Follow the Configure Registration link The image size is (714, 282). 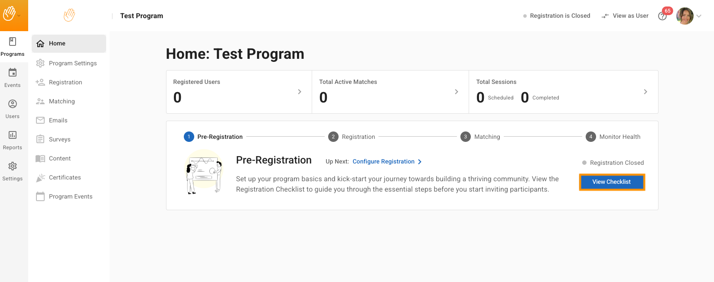(x=384, y=161)
